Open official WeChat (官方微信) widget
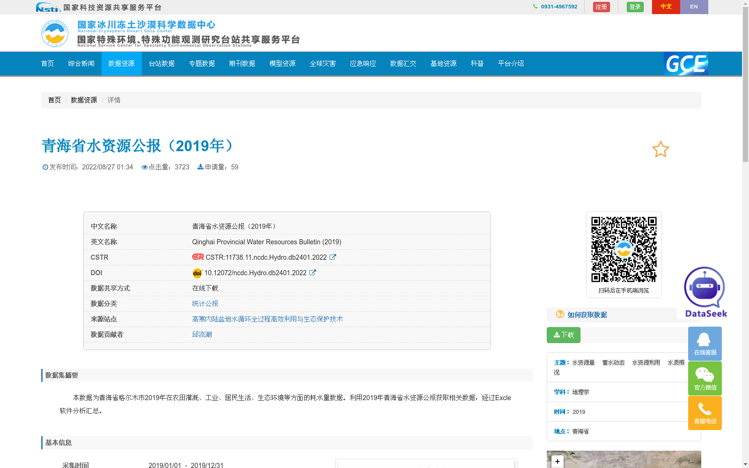 coord(705,378)
